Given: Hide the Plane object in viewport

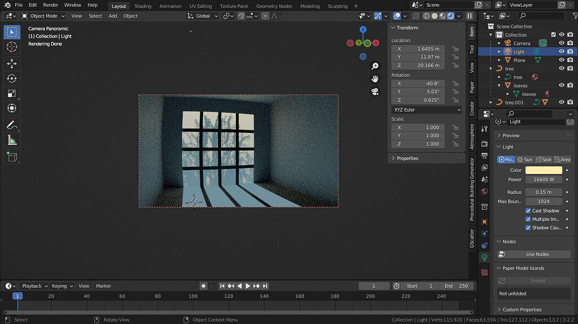Looking at the screenshot, I should (x=562, y=60).
